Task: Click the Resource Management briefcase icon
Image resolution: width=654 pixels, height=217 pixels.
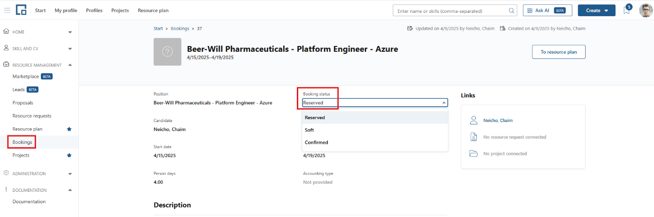Action: pyautogui.click(x=6, y=65)
